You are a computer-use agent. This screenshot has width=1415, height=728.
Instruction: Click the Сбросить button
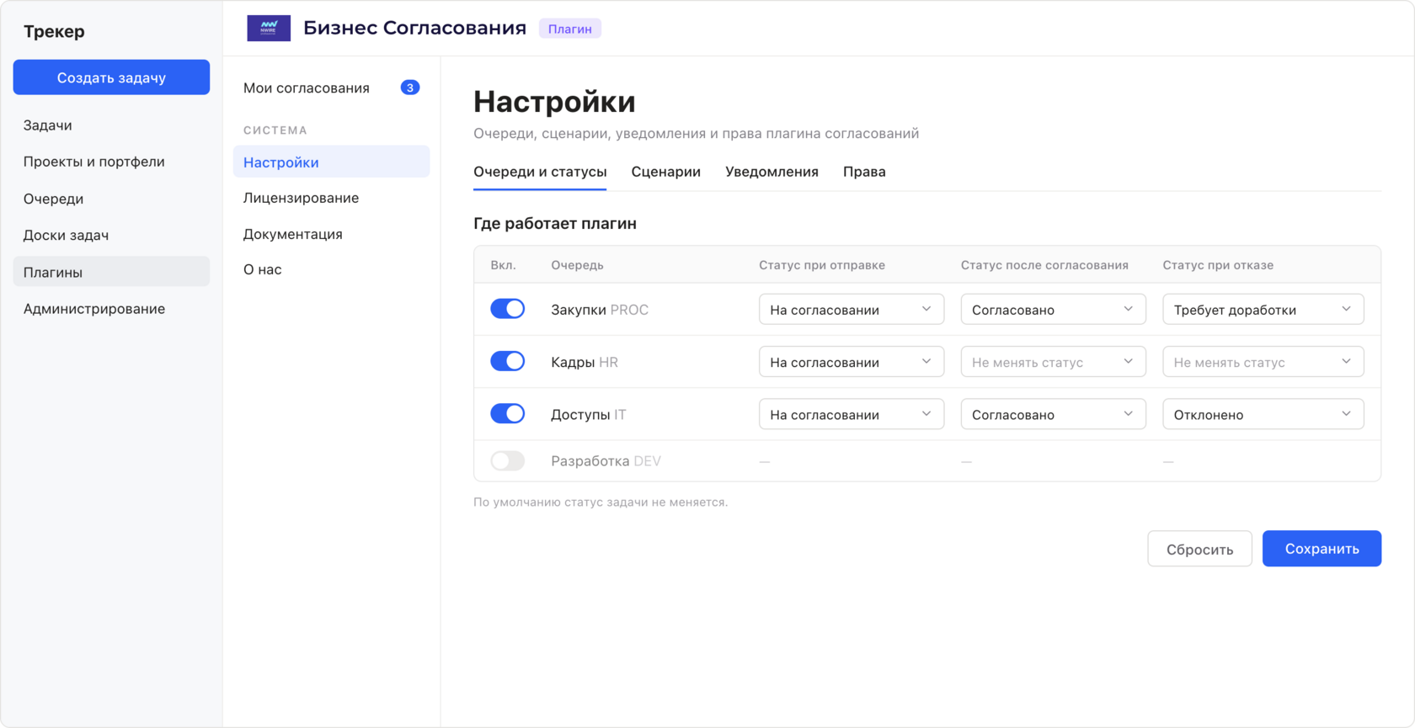[x=1199, y=549]
